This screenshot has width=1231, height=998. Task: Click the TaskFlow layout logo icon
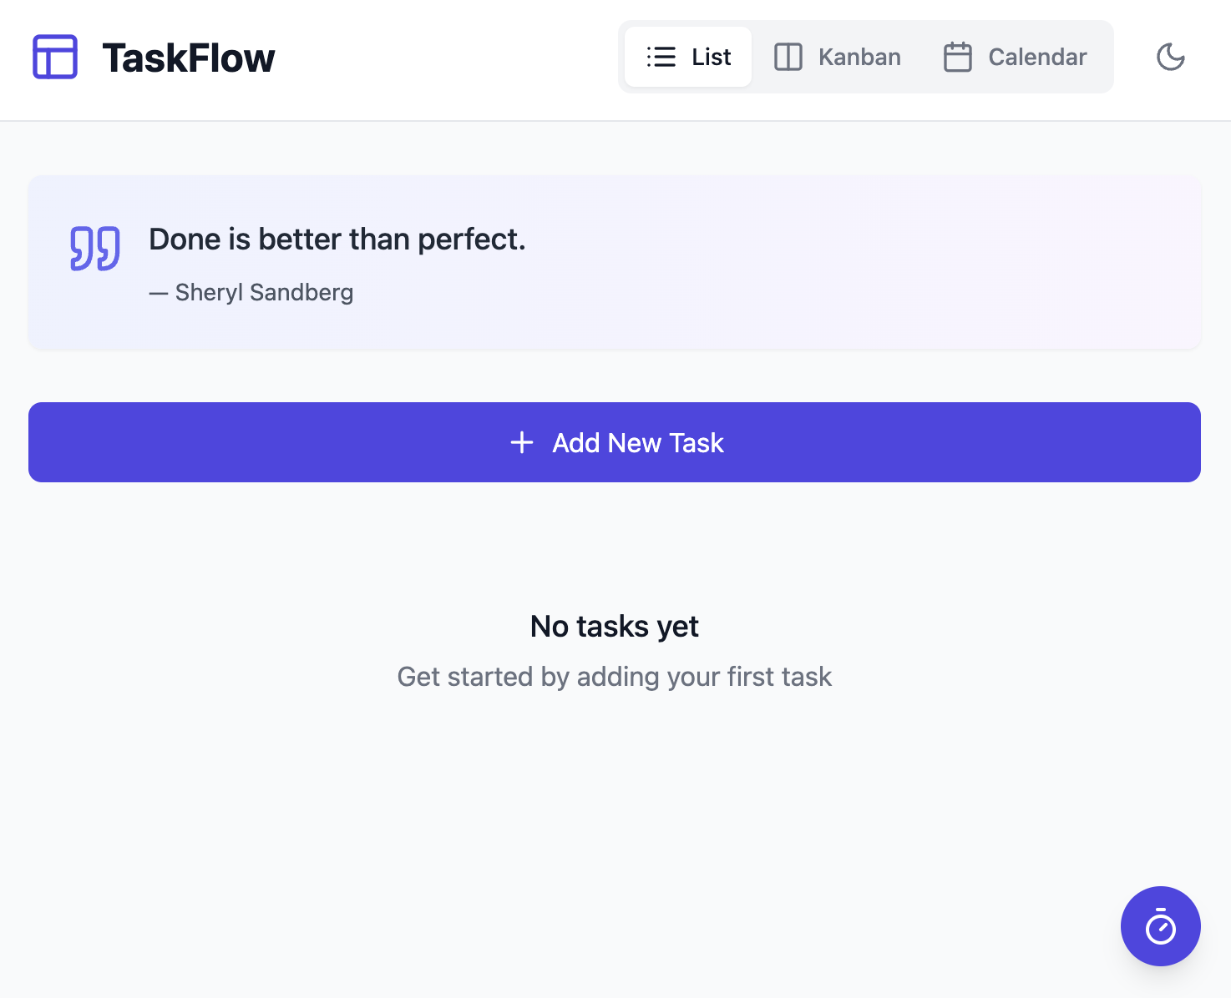(55, 57)
